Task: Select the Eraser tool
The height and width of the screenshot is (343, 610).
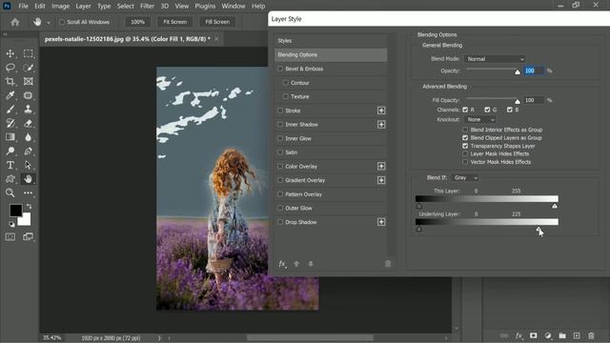Action: pyautogui.click(x=28, y=123)
